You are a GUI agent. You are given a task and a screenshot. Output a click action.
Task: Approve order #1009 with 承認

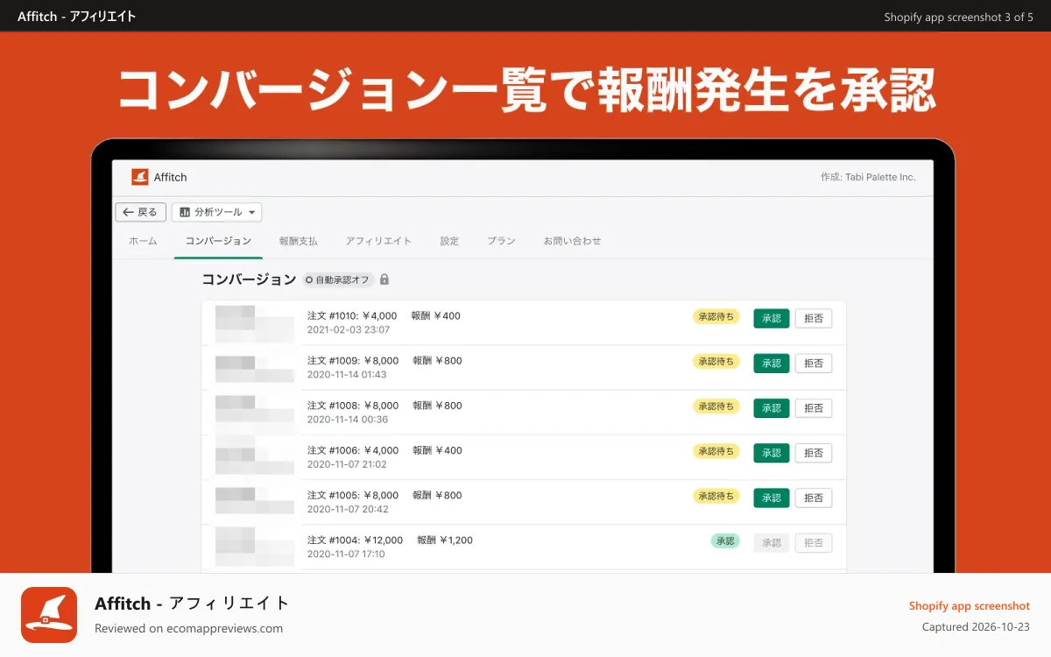772,363
